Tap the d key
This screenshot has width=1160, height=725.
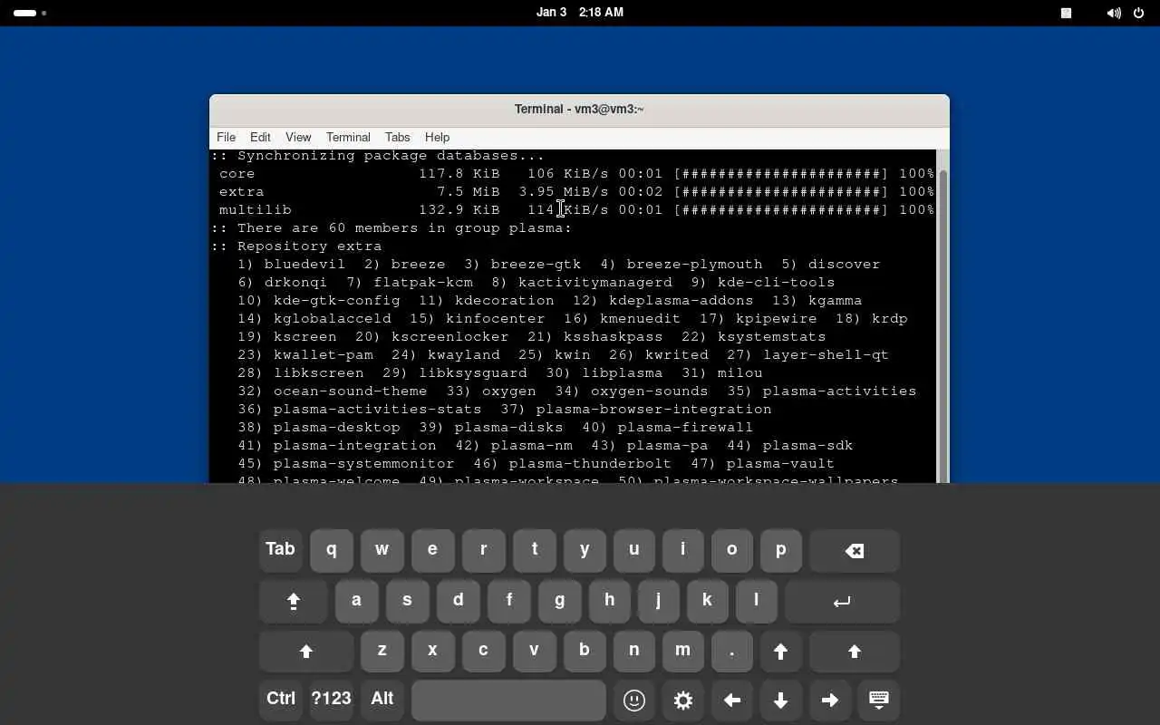tap(459, 601)
